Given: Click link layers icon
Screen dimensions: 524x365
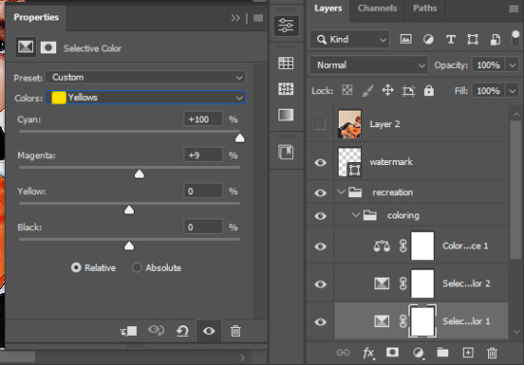Looking at the screenshot, I should coord(343,352).
